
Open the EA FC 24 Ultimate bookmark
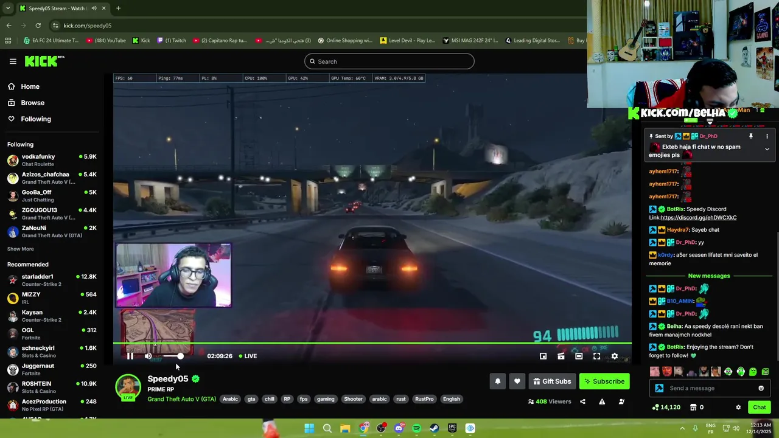click(x=51, y=41)
